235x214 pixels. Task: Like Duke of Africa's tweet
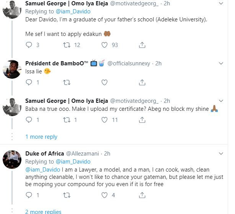104,195
